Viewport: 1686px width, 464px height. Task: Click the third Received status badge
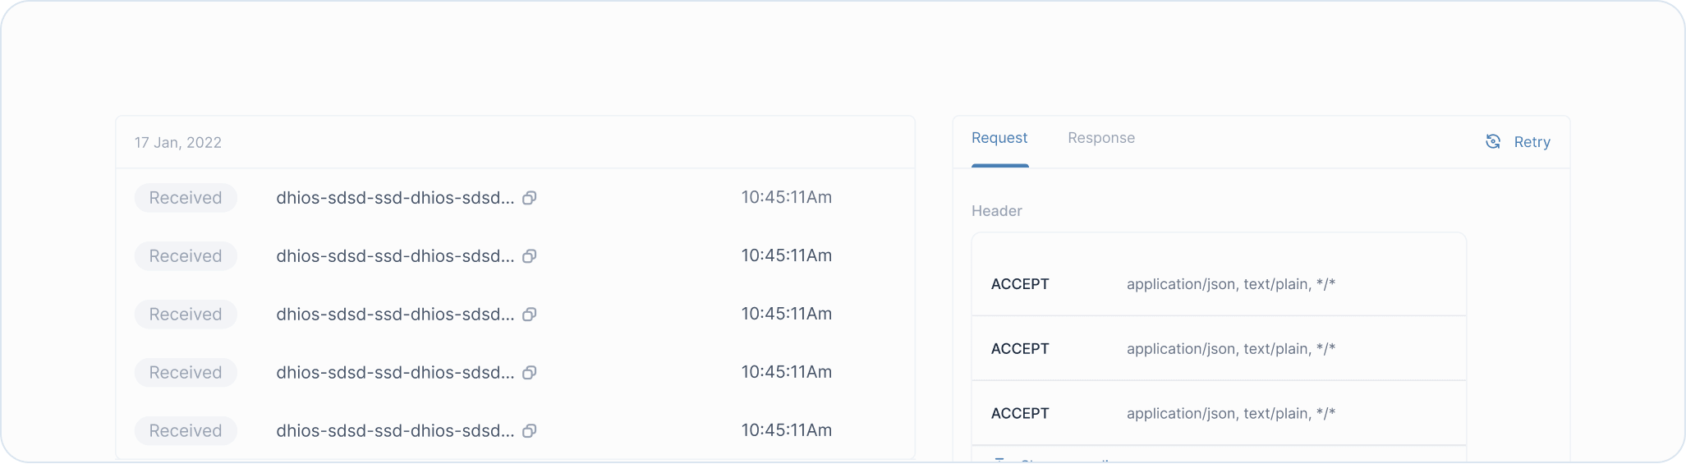point(186,315)
